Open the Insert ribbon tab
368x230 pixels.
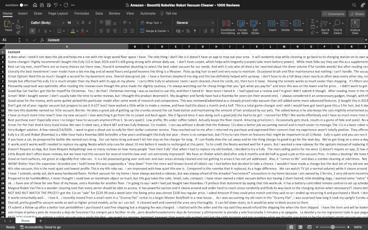(x=23, y=13)
